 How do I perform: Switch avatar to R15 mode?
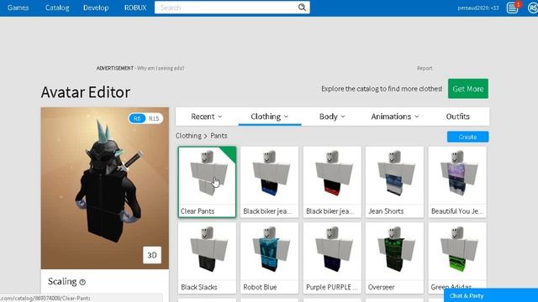click(x=154, y=118)
